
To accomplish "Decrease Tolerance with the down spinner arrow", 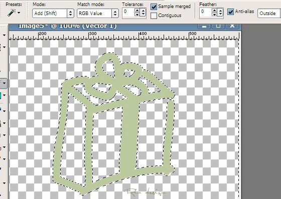I will [x=137, y=14].
